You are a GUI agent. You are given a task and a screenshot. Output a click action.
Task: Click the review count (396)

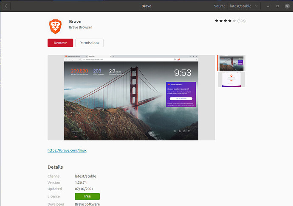[242, 21]
